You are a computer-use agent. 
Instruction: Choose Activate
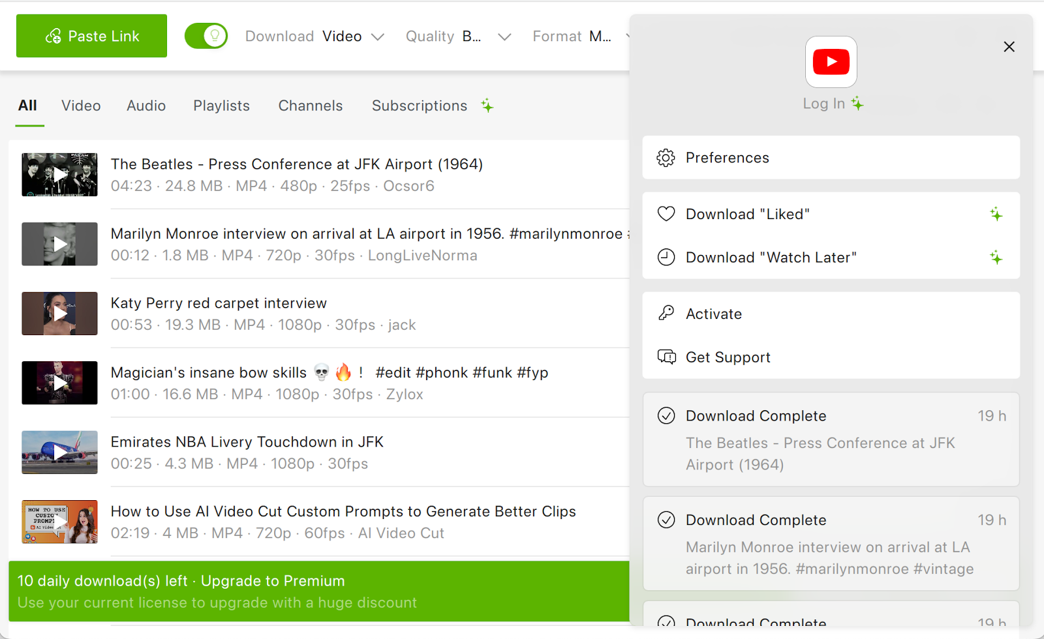click(831, 314)
